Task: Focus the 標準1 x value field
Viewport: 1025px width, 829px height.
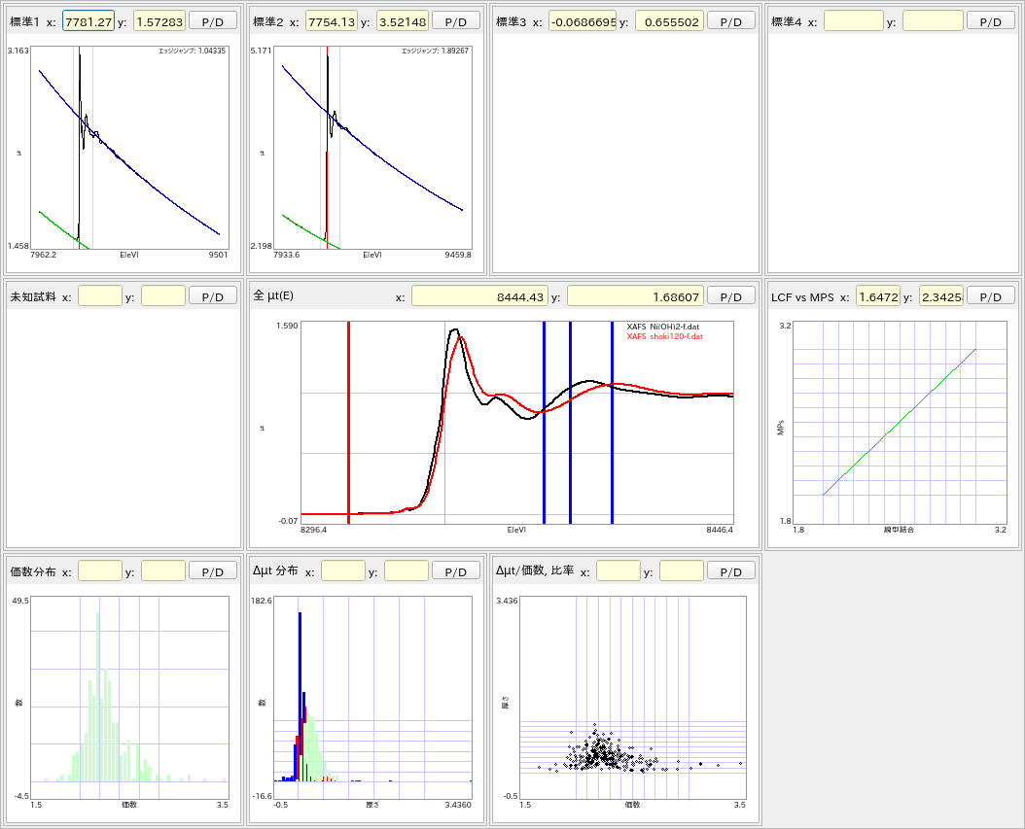Action: pos(88,21)
